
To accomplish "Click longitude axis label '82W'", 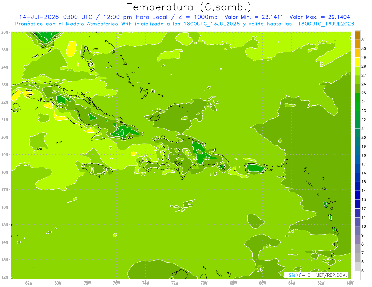I will (x=29, y=283).
